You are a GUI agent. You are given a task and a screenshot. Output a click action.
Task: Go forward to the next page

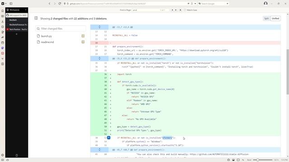[x=55, y=4]
